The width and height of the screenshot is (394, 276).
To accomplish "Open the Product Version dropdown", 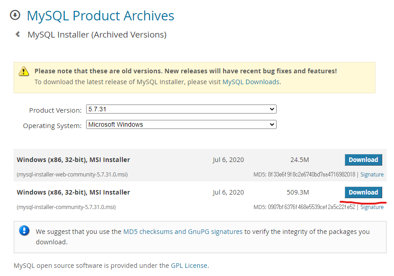I will pyautogui.click(x=181, y=109).
